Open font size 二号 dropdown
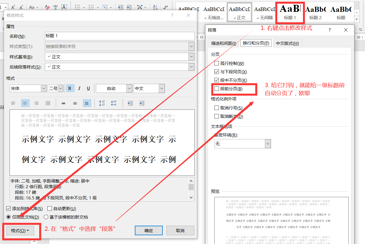Screen dimensions: 365x244 tap(61, 88)
